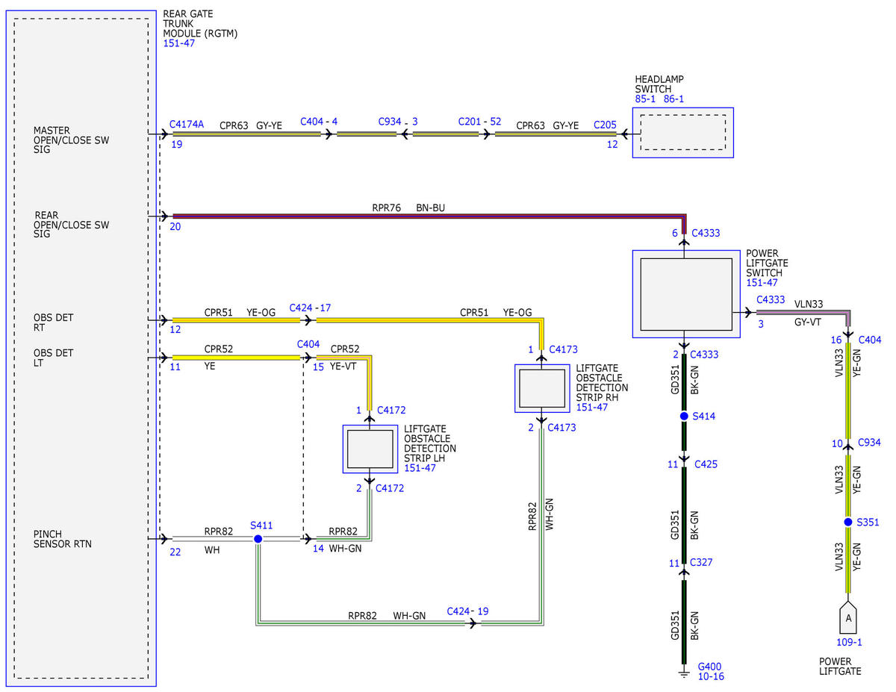Select the C4333 label beside pin 6
The width and height of the screenshot is (896, 692).
(x=706, y=233)
